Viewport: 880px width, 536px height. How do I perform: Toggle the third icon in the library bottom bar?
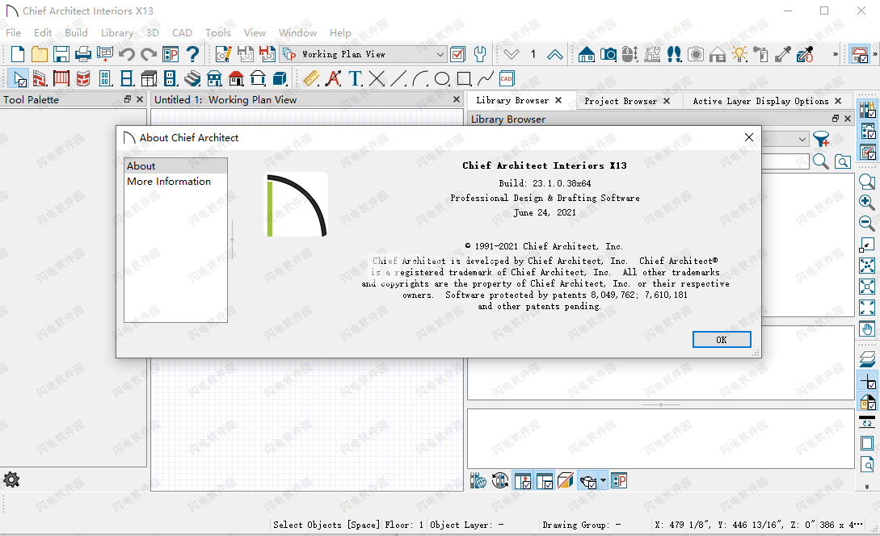(523, 480)
